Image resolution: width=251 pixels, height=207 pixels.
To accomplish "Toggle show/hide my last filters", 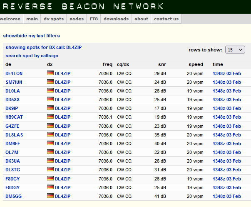I will coord(31,36).
